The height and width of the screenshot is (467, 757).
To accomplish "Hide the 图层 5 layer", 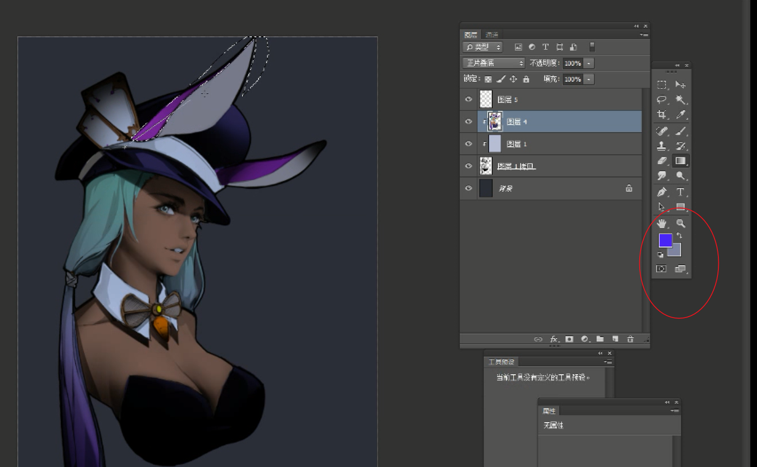I will click(x=468, y=99).
